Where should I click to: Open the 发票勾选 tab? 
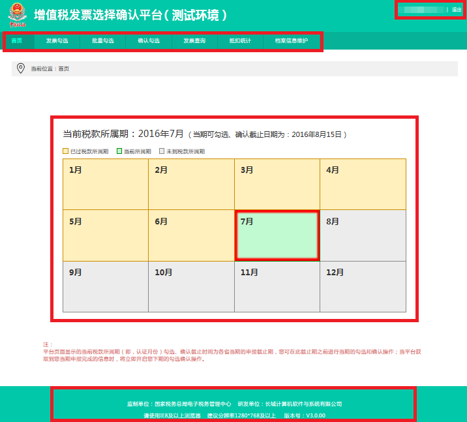point(57,41)
